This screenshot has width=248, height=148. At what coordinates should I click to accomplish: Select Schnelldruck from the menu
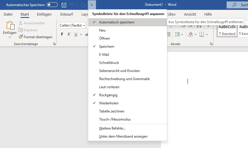[109, 63]
